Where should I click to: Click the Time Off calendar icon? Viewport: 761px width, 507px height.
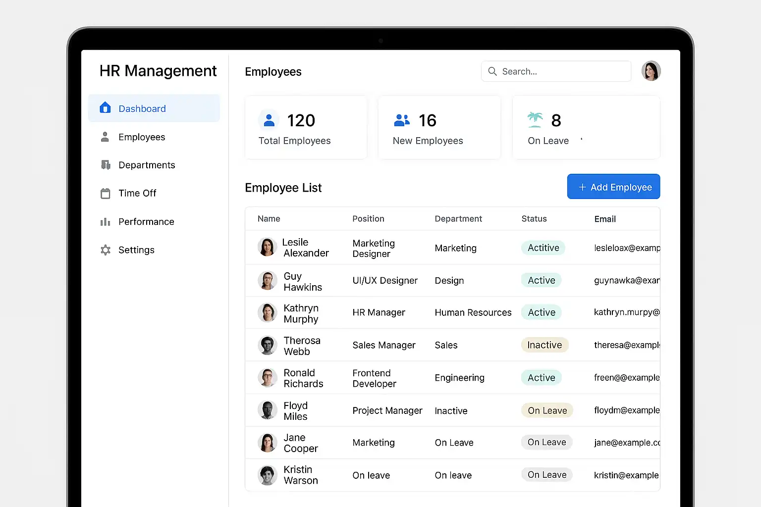pos(106,194)
